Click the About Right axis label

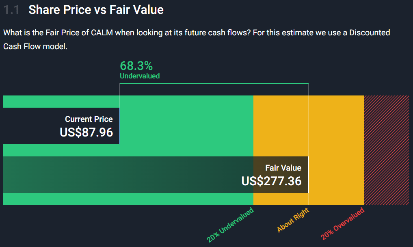coord(293,220)
